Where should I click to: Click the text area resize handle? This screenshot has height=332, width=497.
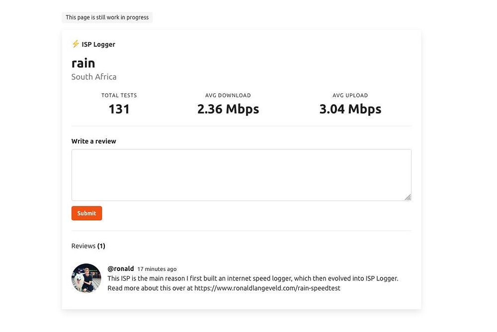[x=408, y=198]
